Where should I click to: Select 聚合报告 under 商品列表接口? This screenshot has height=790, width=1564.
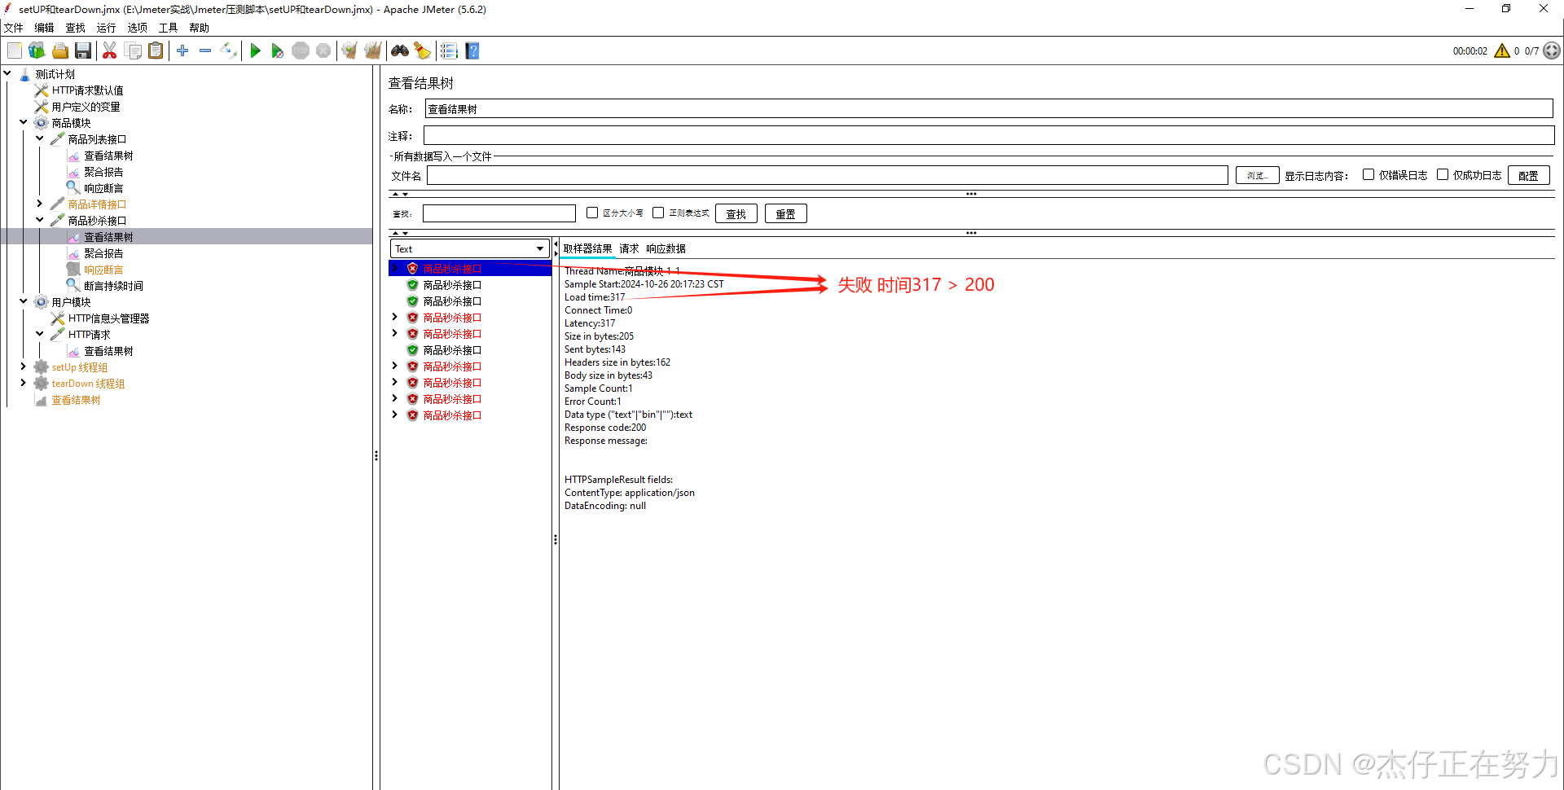tap(103, 172)
